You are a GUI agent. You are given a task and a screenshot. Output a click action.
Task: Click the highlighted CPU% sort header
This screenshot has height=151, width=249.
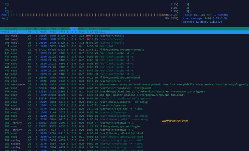pyautogui.click(x=74, y=29)
